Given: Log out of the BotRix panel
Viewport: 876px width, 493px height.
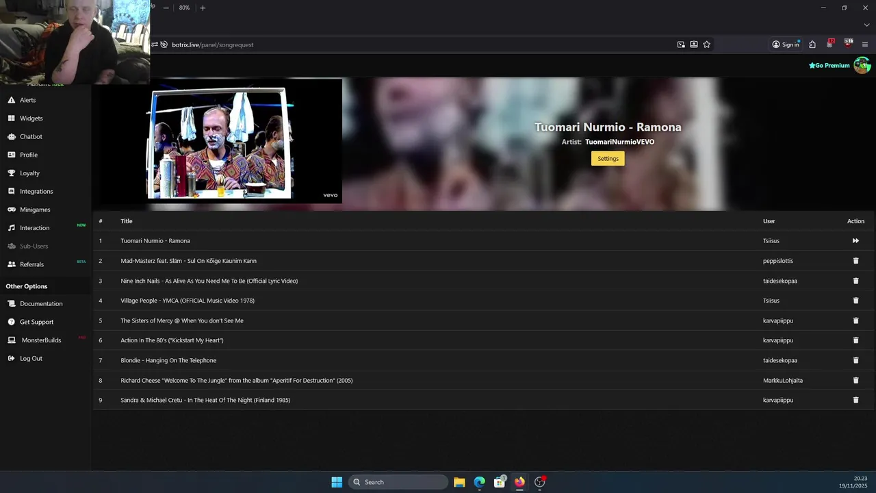Looking at the screenshot, I should [31, 358].
